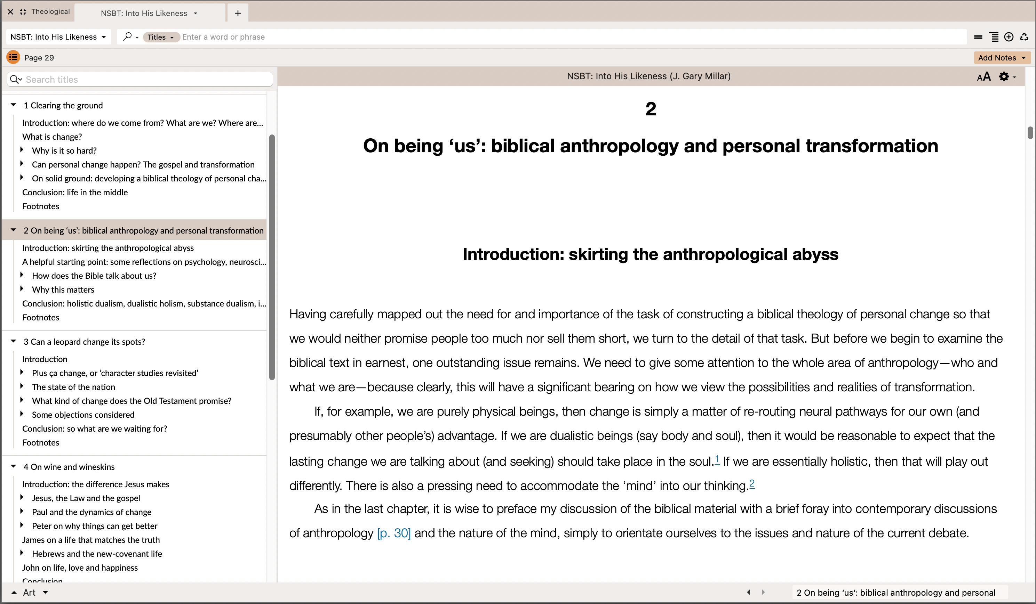The image size is (1036, 604).
Task: Open the AA text size control
Action: [984, 77]
